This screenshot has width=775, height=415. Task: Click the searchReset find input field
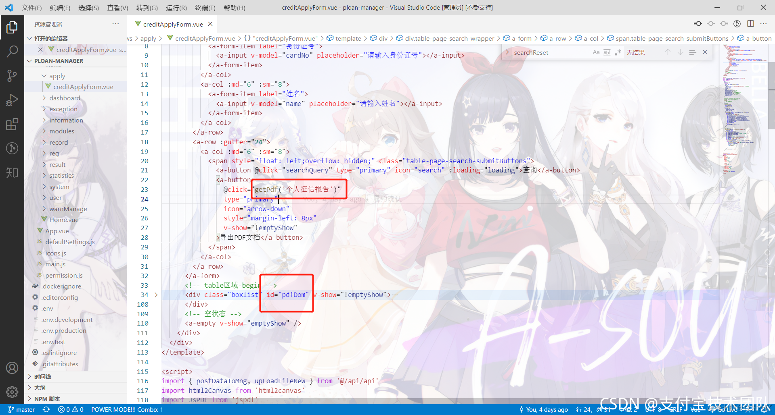551,52
